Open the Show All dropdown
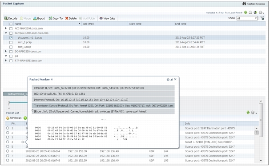Screen dimensions: 270x166 [247, 18]
